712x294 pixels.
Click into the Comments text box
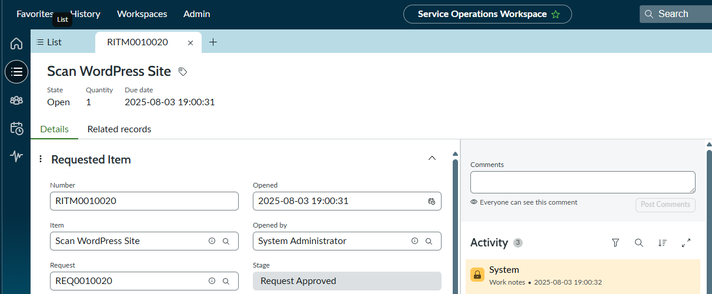583,182
